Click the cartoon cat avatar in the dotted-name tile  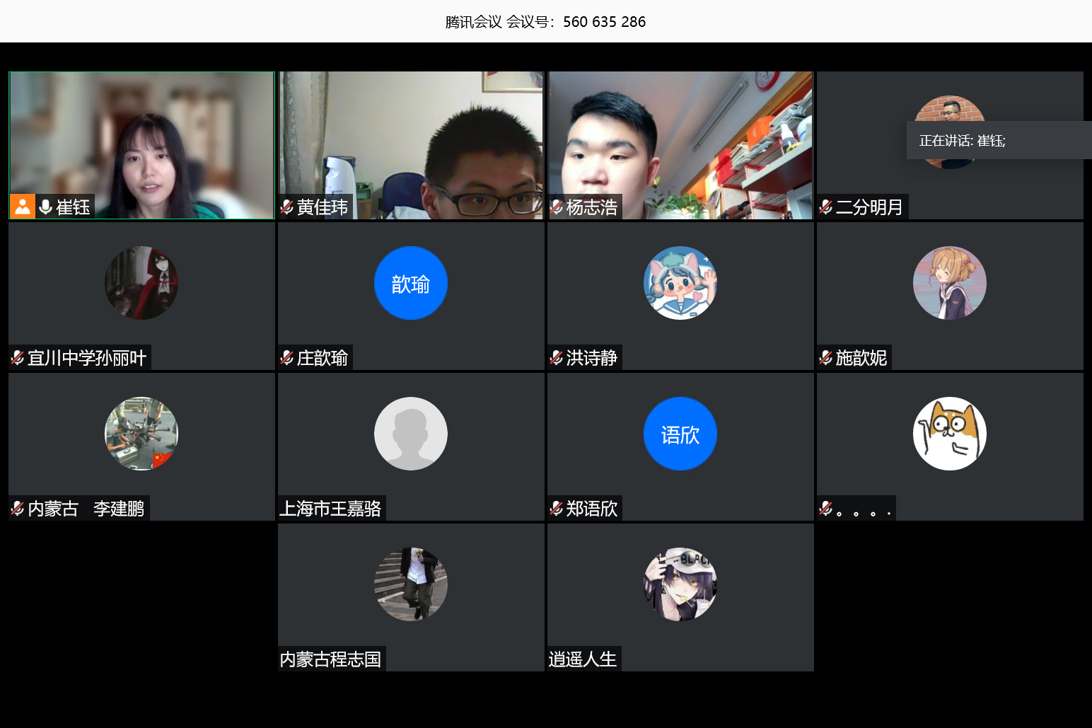coord(949,434)
